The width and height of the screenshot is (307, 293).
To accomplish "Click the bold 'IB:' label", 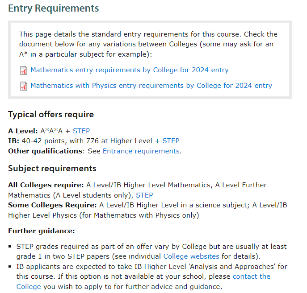I will click(14, 141).
